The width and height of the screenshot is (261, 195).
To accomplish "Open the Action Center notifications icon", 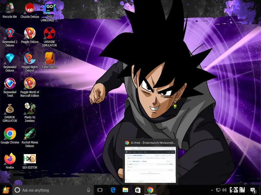I will click(253, 190).
